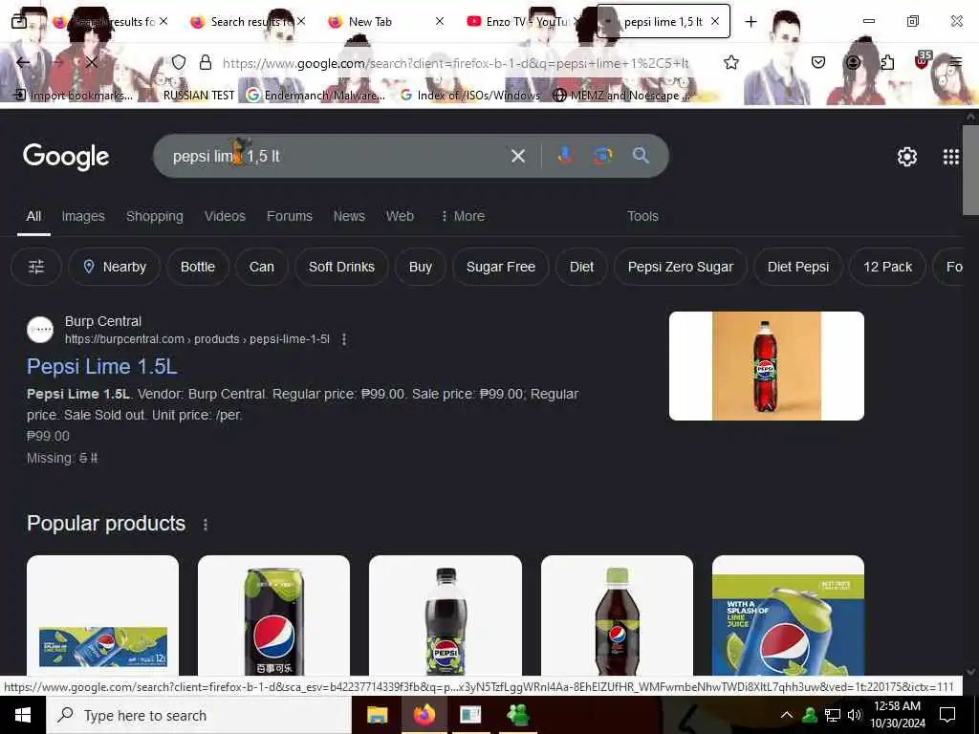The width and height of the screenshot is (979, 734).
Task: Show hidden system tray icons
Action: 787,715
